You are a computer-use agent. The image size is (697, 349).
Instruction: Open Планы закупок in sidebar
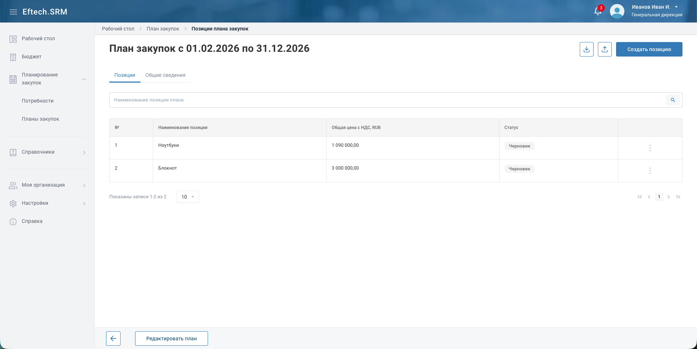pyautogui.click(x=40, y=119)
